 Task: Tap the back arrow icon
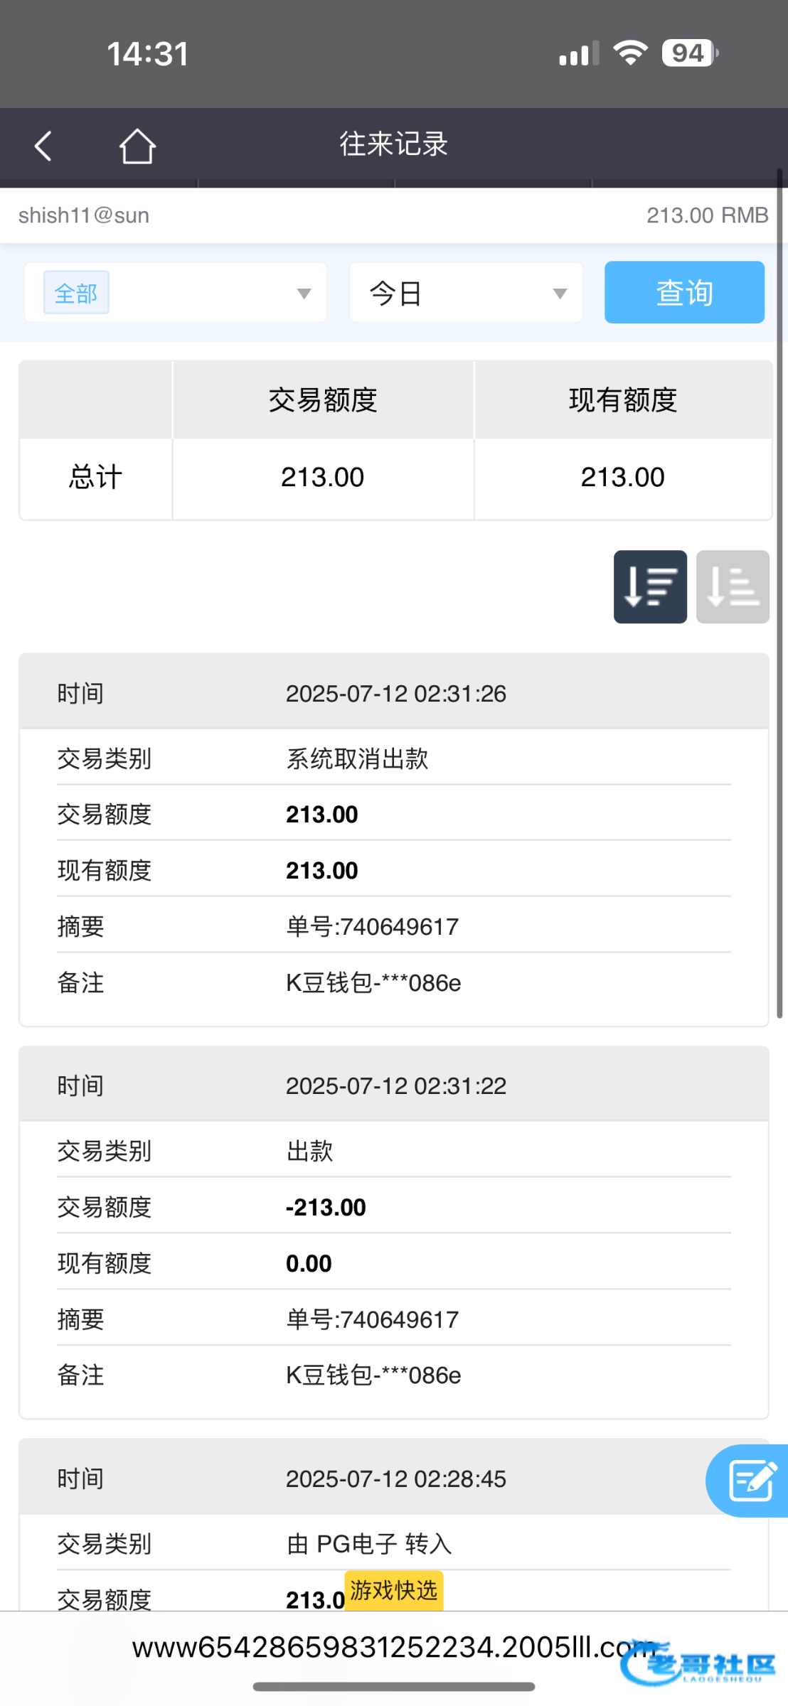coord(43,146)
